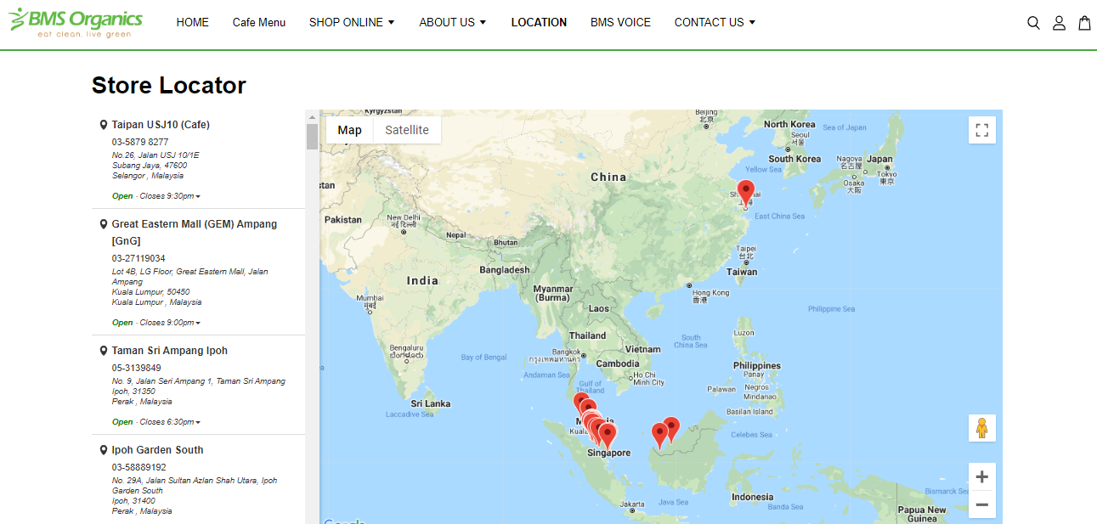1097x524 pixels.
Task: Zoom out the map with minus button
Action: [x=982, y=504]
